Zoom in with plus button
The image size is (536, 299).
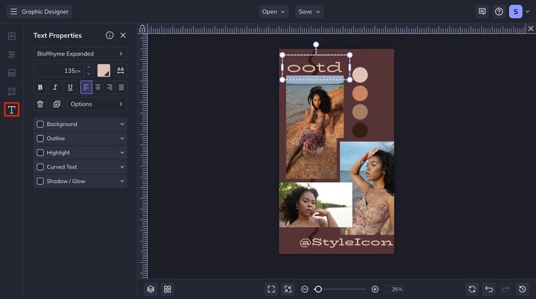click(375, 289)
